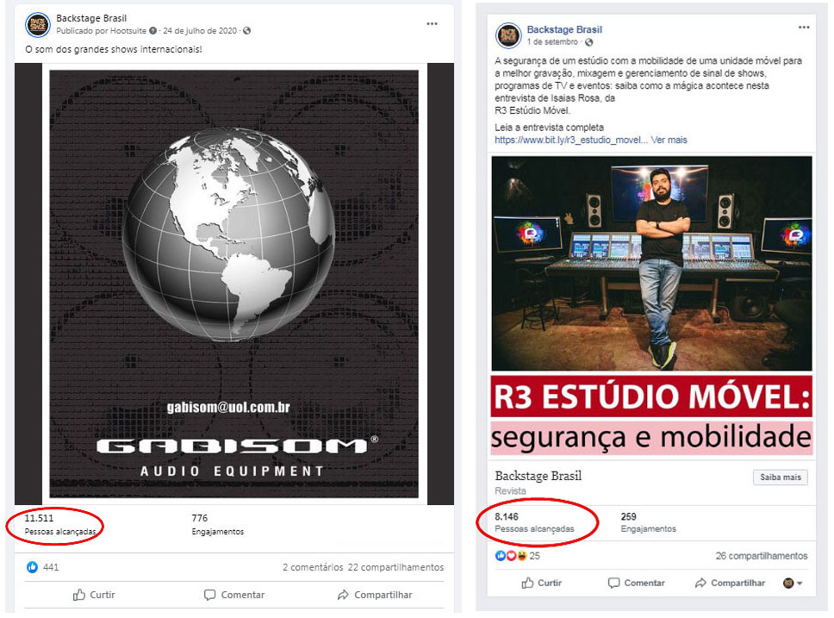This screenshot has height=618, width=834.
Task: Click the Saiba mais button
Action: 781,477
